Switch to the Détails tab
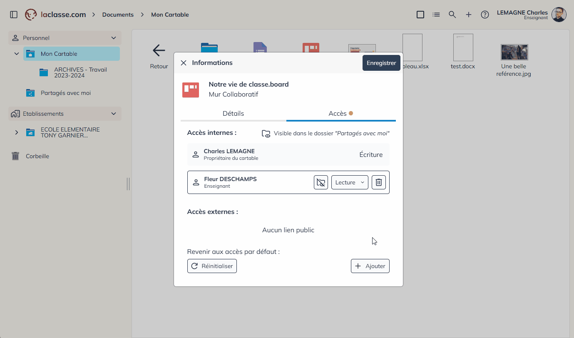The height and width of the screenshot is (338, 574). point(233,113)
